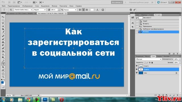Enable lock transparent pixels

145,62
